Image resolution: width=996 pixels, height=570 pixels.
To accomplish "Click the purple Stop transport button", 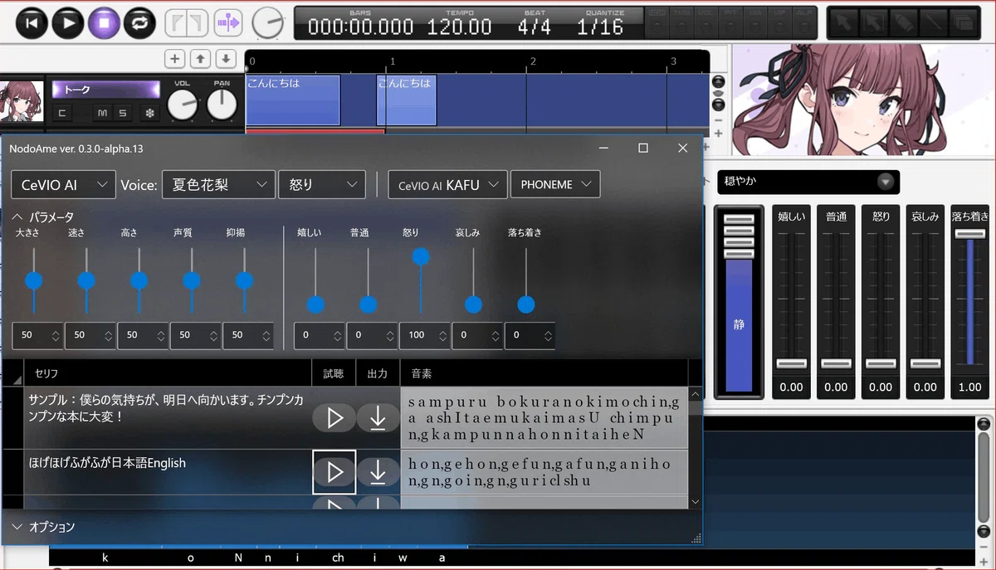I will point(104,22).
